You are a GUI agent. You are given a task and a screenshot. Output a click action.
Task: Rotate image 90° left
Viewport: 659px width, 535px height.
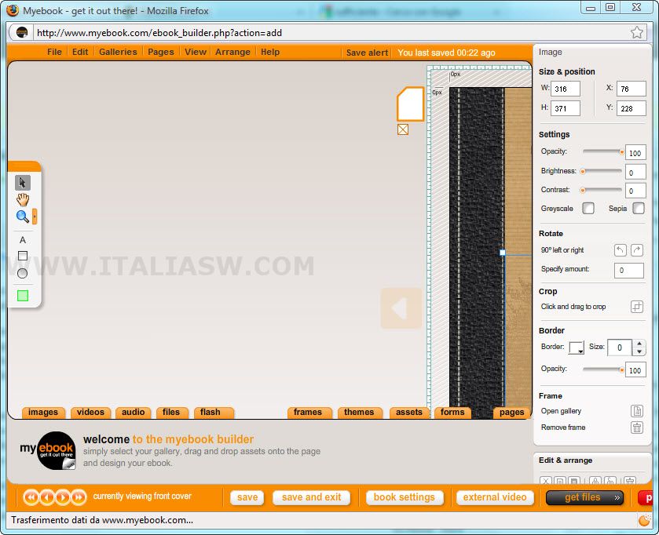621,250
